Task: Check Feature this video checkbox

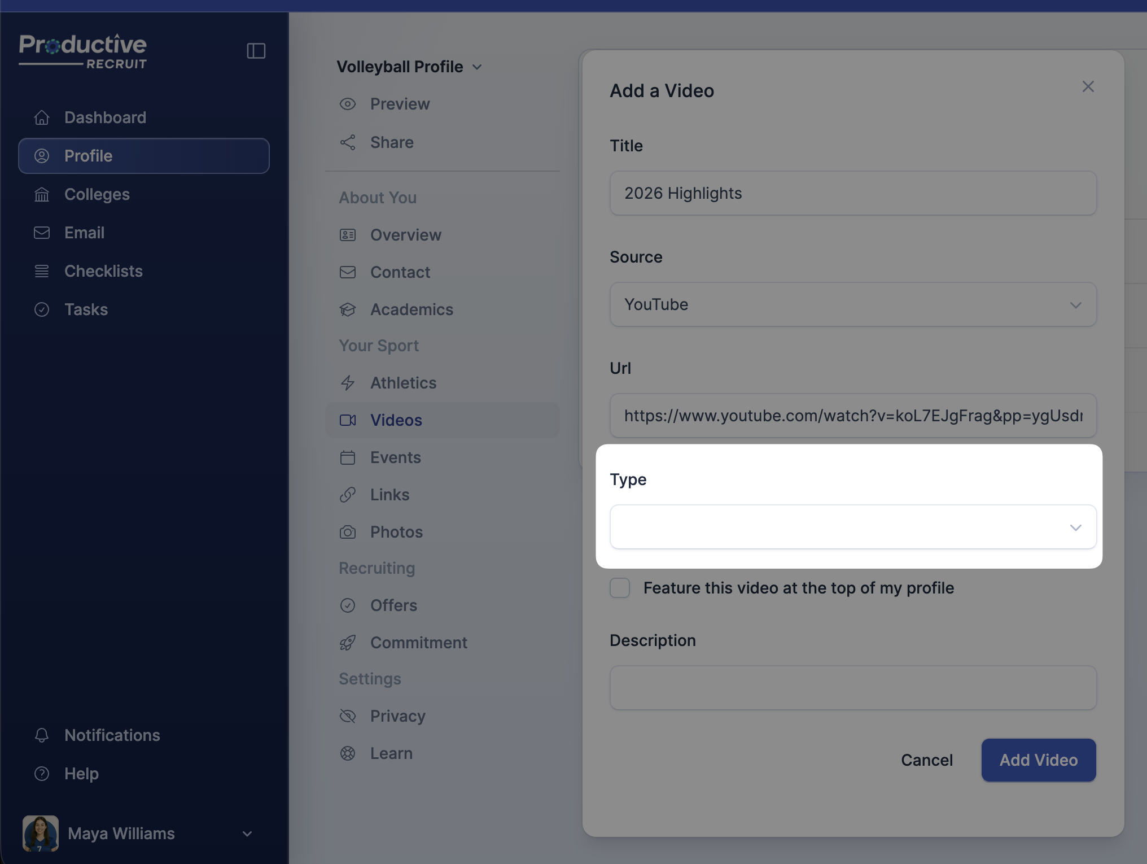Action: 620,588
